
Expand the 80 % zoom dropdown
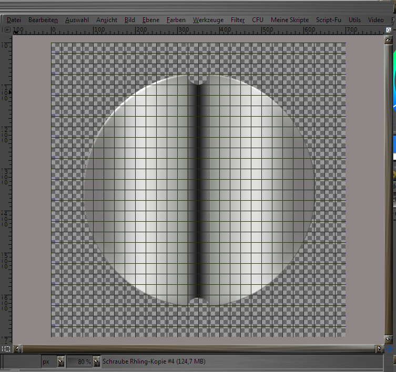(x=96, y=361)
